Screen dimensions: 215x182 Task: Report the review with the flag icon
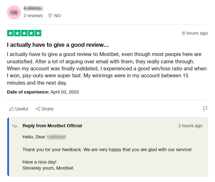(x=205, y=109)
